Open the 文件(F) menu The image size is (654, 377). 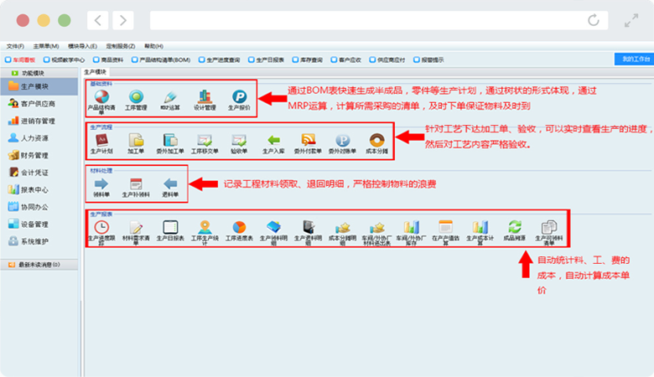click(14, 46)
